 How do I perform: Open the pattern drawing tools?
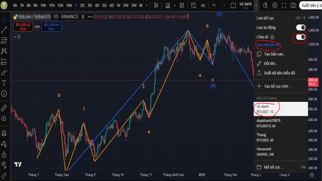[x=4, y=51]
